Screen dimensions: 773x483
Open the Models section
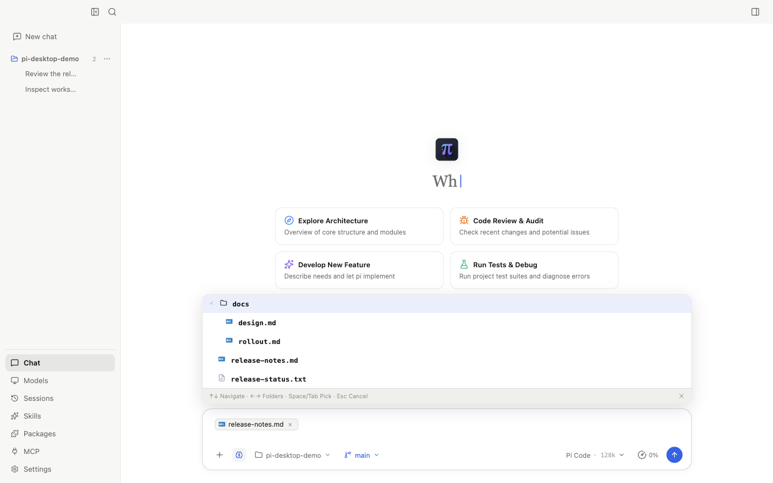(60, 380)
